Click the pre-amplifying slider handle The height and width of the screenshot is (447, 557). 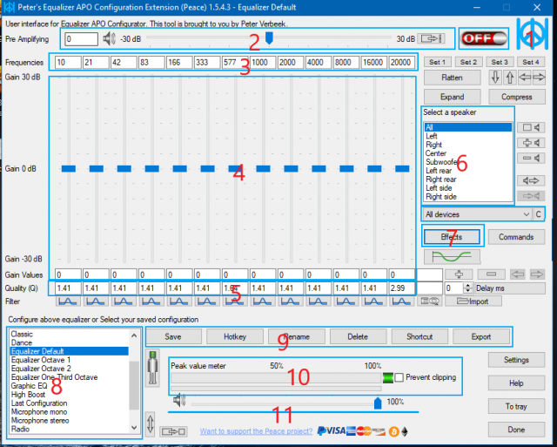coord(269,38)
